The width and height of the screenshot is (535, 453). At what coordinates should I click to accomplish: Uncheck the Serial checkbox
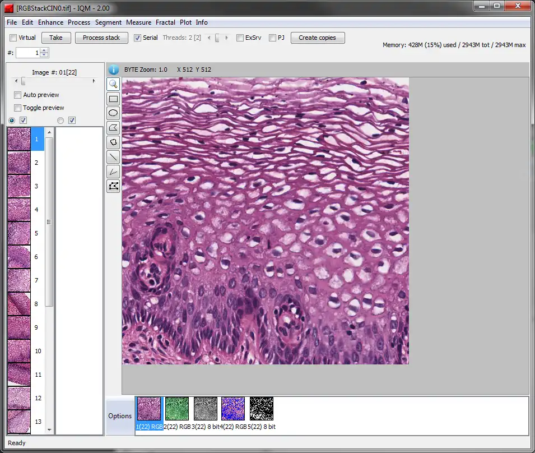click(138, 38)
